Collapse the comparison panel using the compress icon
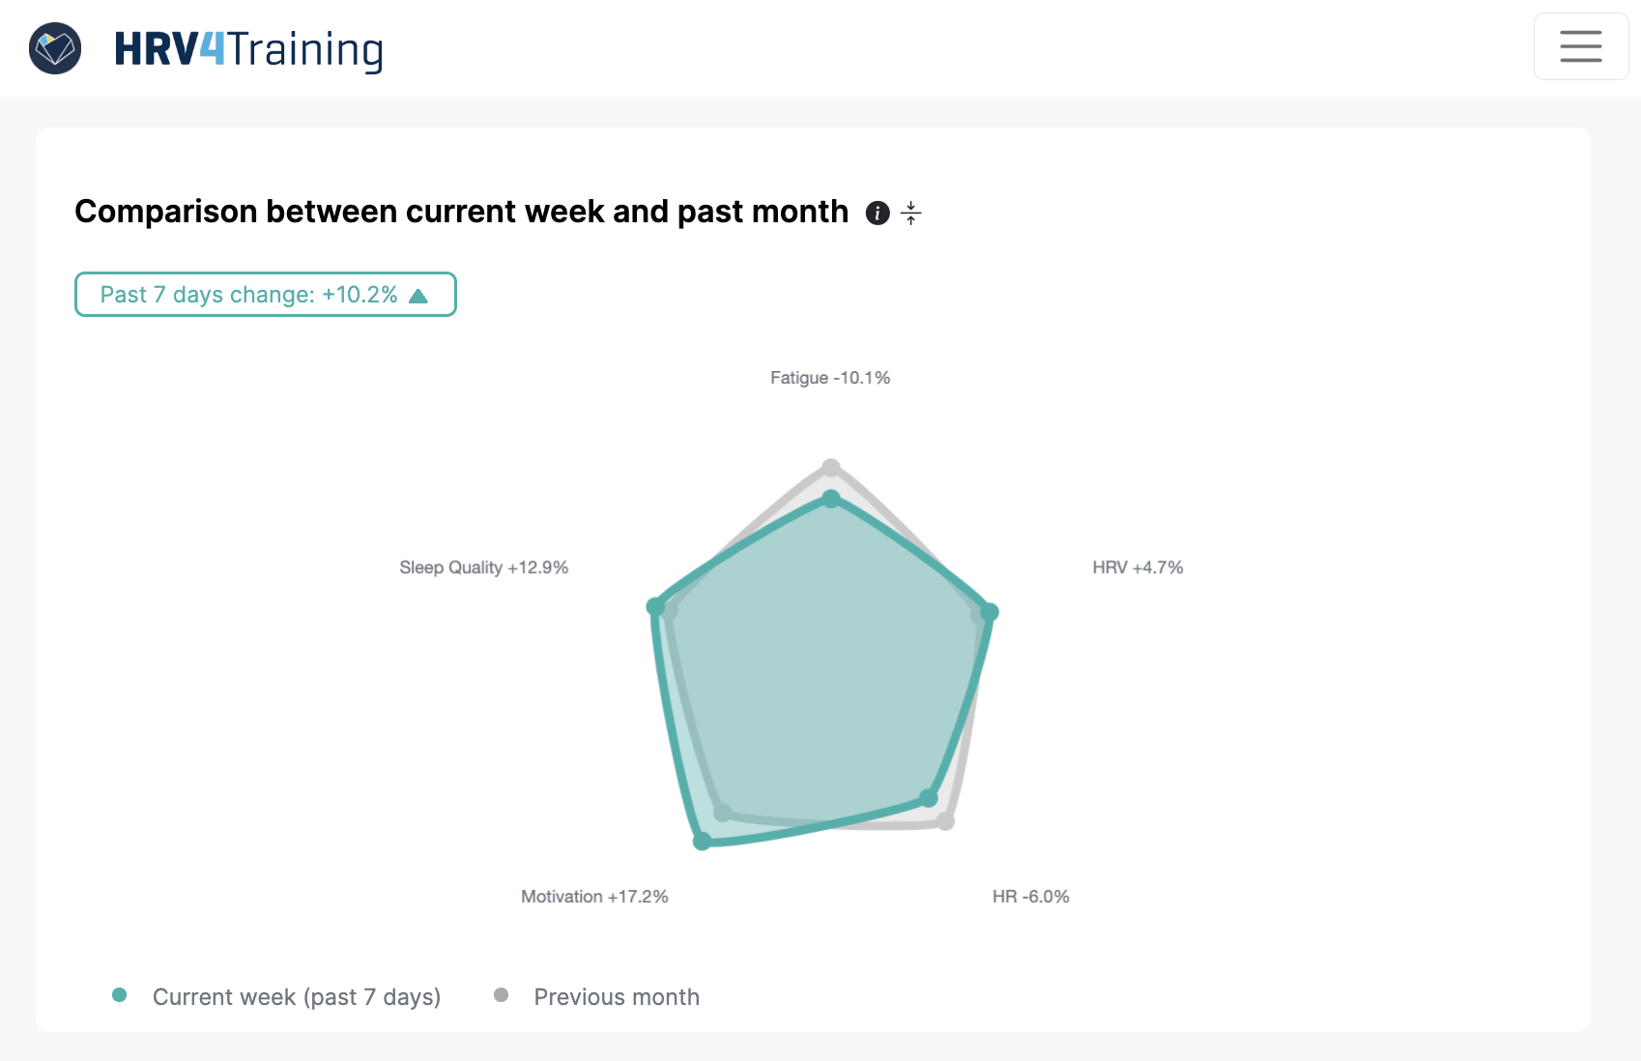Viewport: 1641px width, 1061px height. point(909,214)
